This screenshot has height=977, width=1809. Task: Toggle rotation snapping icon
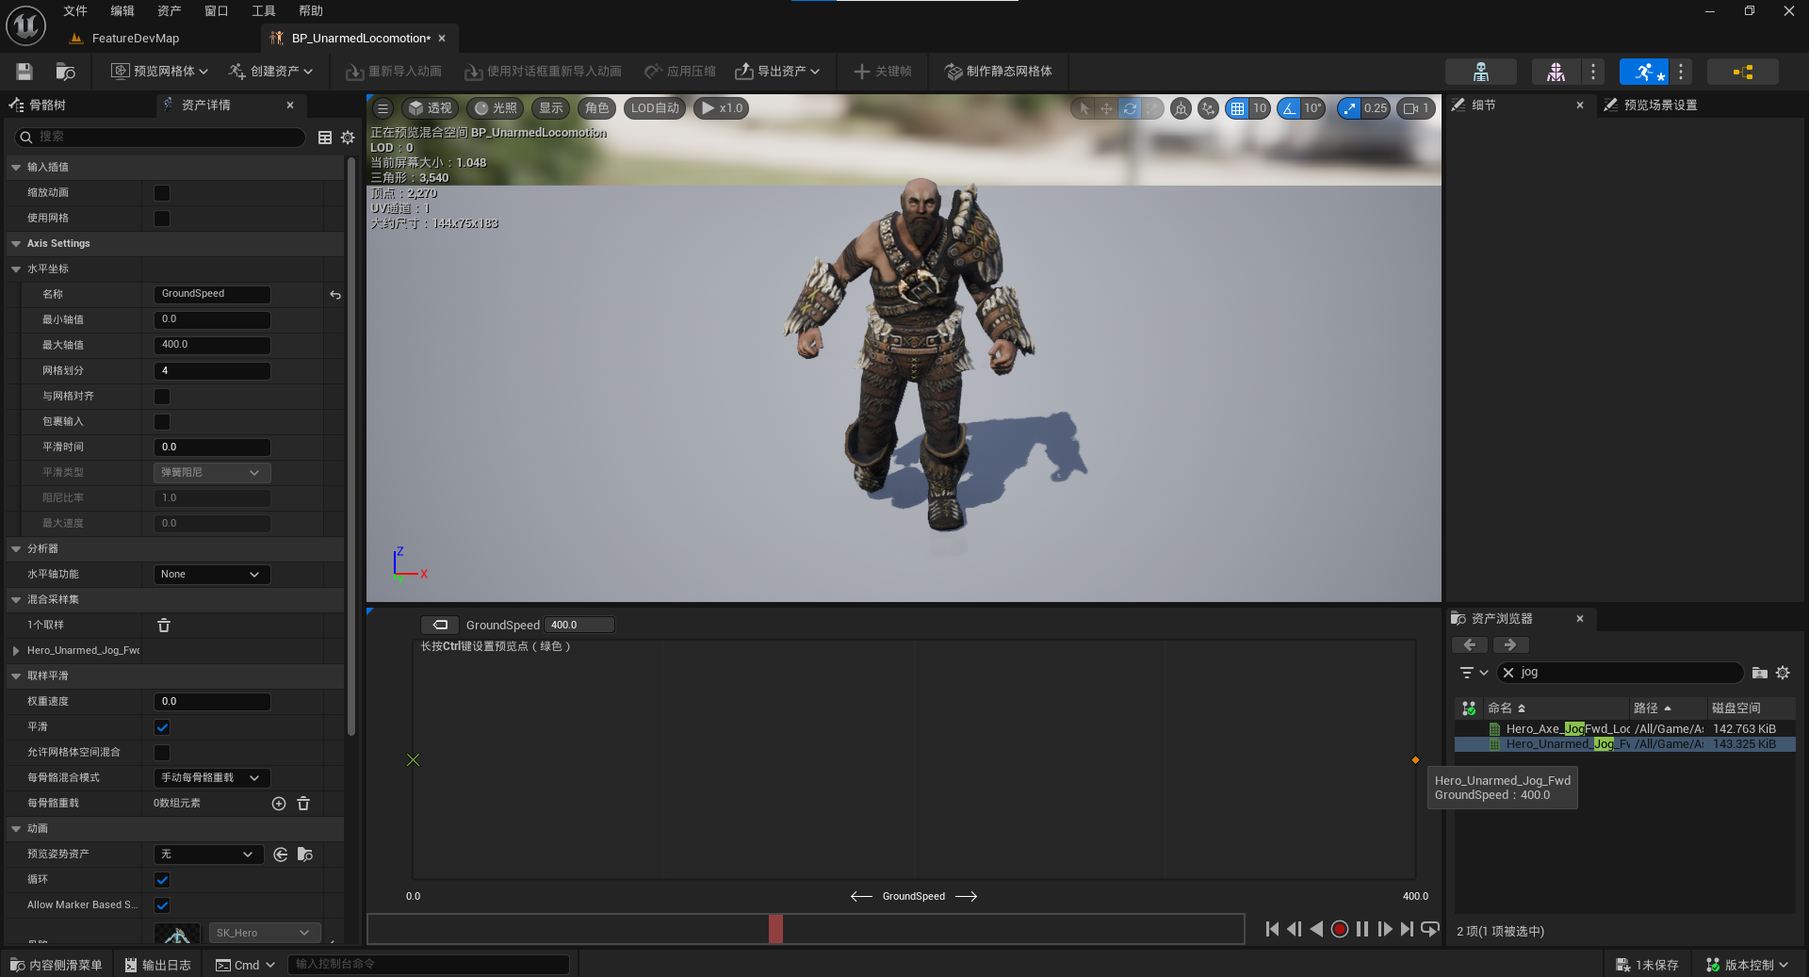click(x=1289, y=108)
